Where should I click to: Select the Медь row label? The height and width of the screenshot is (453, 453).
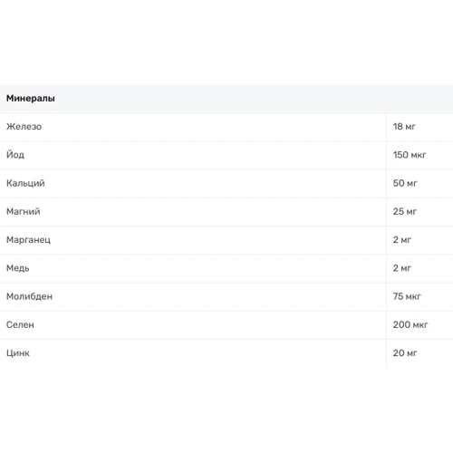click(x=18, y=268)
